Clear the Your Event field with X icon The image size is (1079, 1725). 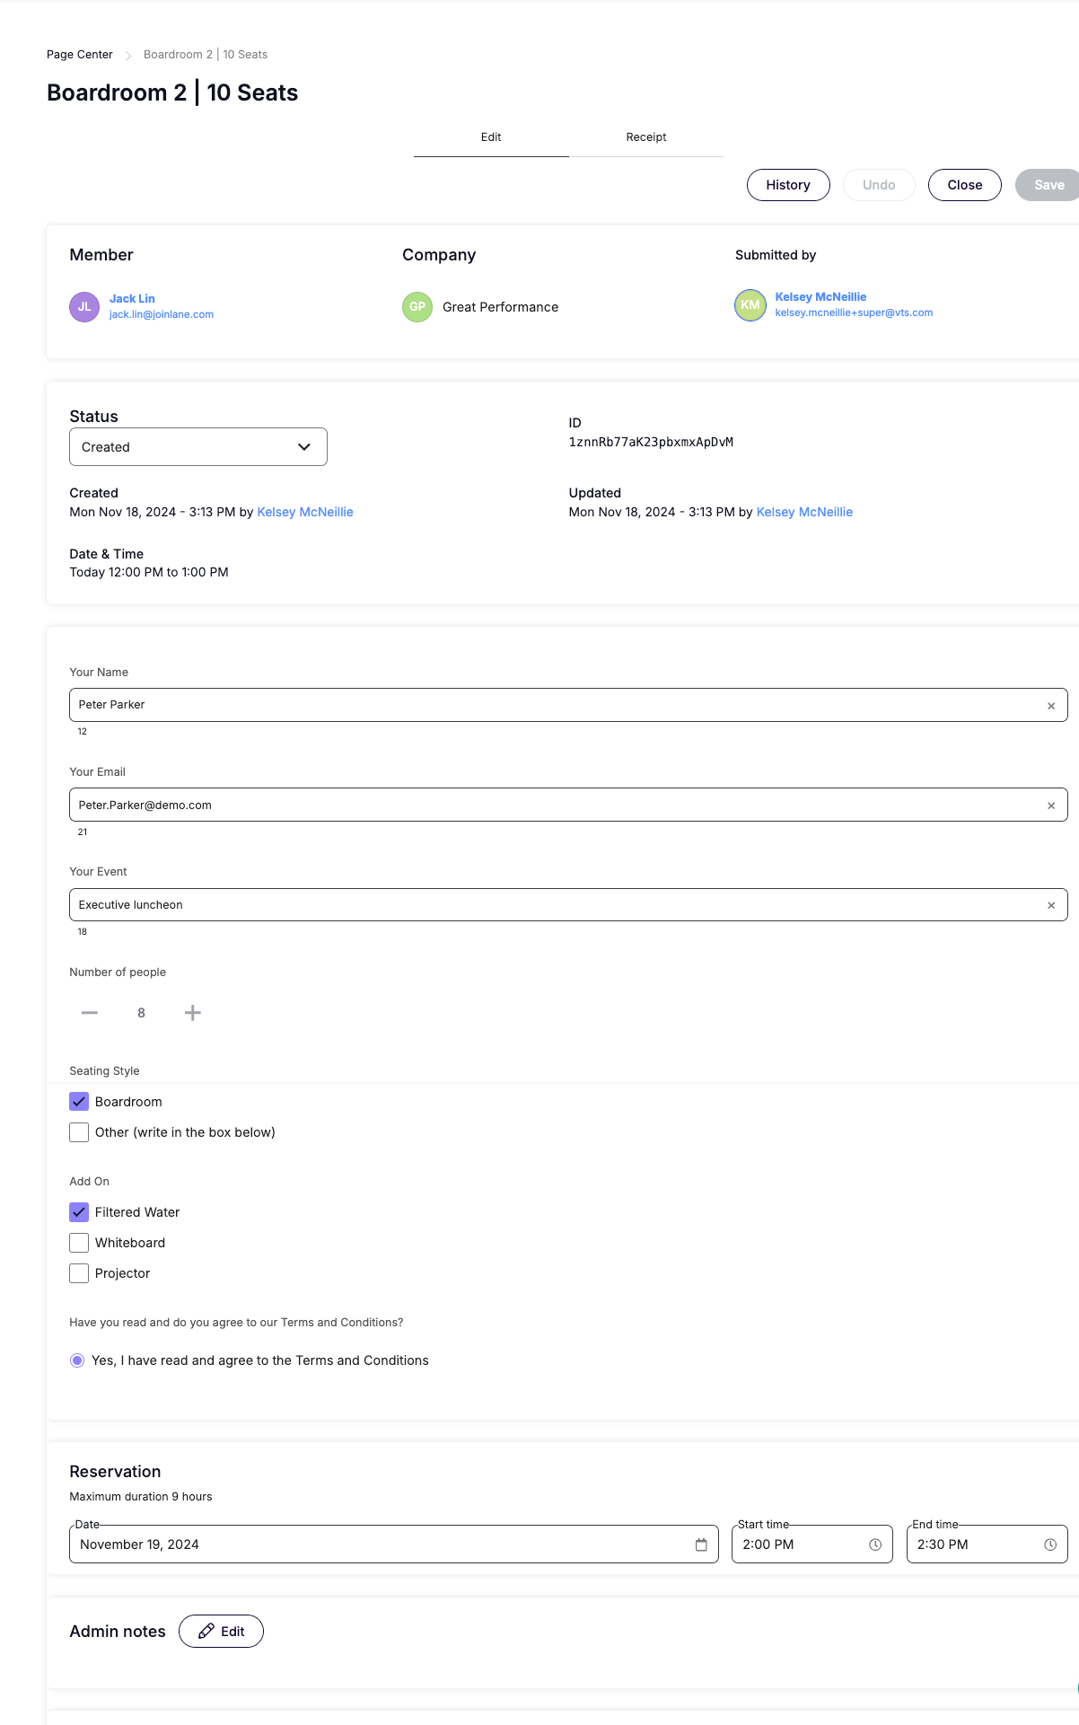coord(1051,905)
